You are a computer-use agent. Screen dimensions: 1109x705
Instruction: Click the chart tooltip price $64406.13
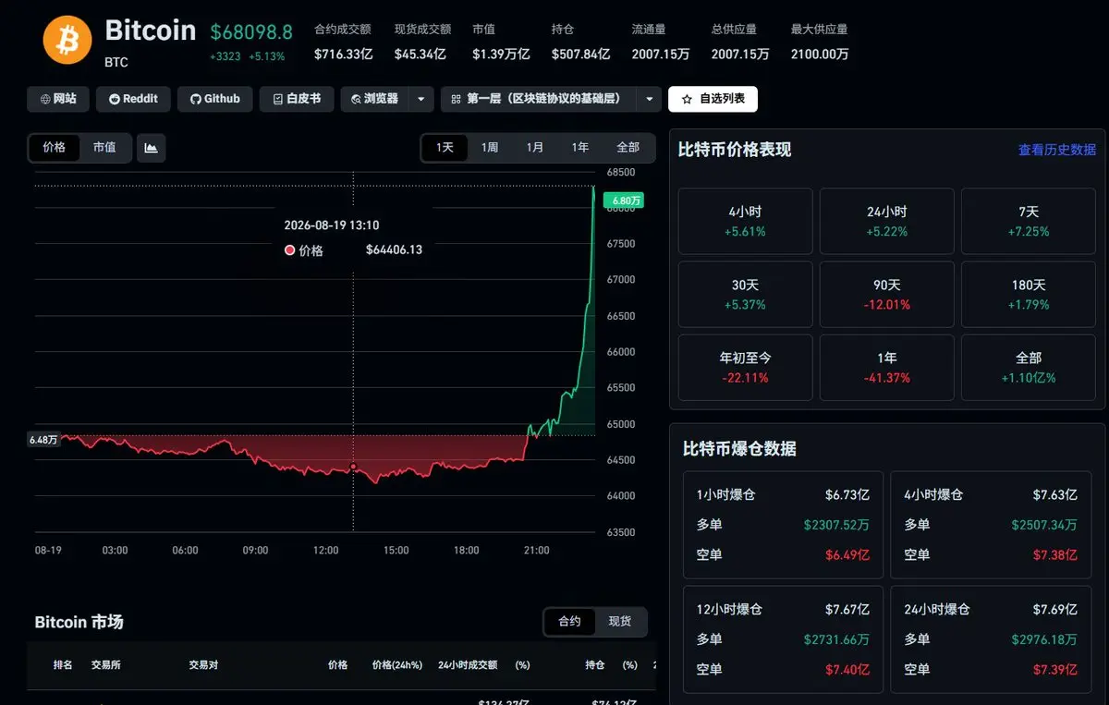click(394, 249)
